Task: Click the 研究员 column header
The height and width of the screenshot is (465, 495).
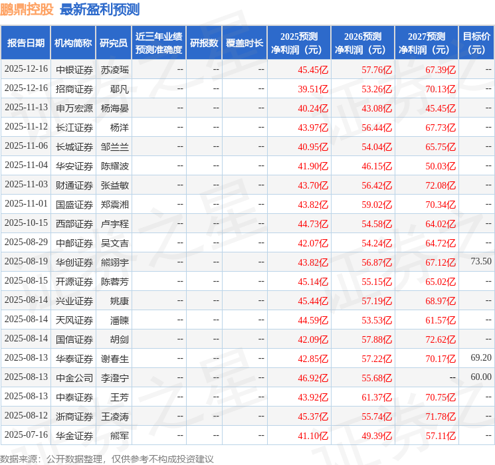Action: tap(114, 43)
